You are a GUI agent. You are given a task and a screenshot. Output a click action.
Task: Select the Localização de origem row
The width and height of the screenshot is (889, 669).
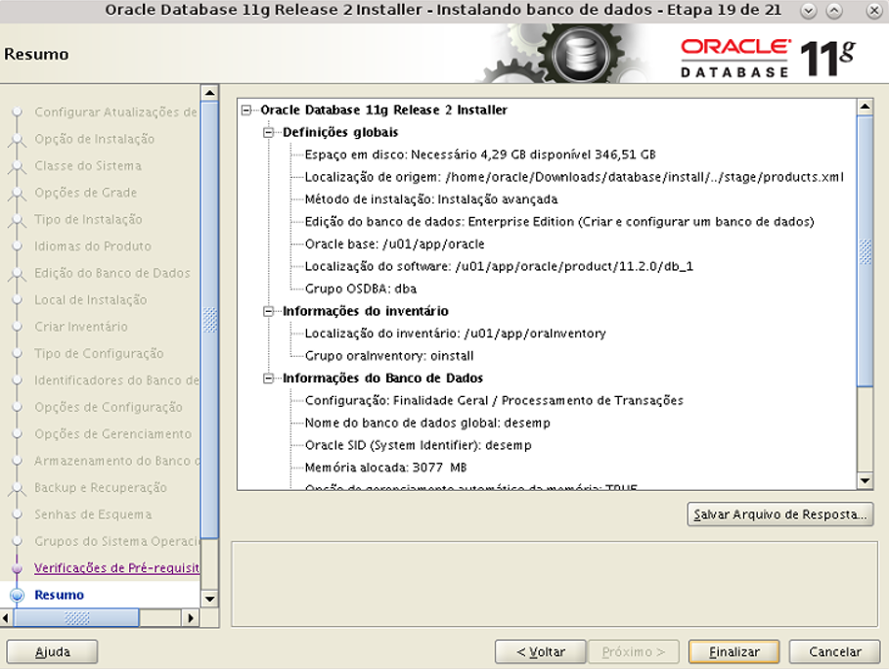[574, 177]
